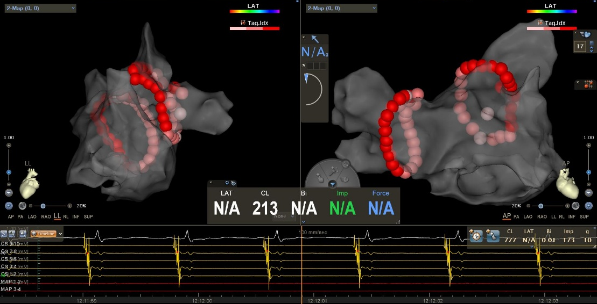Close the force vector N/A panel
597x304 pixels.
304,37
